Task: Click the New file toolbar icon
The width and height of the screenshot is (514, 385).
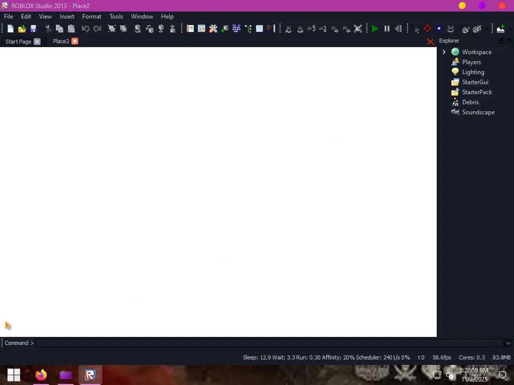Action: click(x=11, y=29)
